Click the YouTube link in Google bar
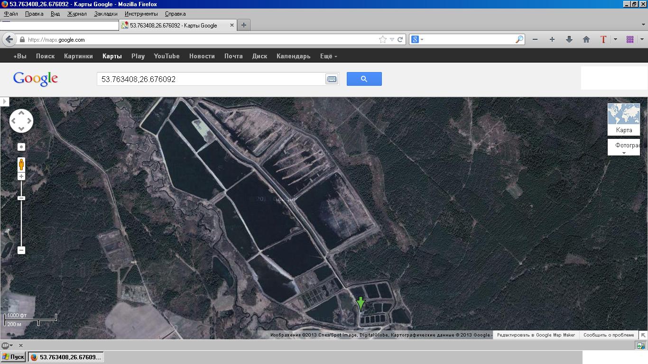The image size is (648, 364). (x=167, y=56)
